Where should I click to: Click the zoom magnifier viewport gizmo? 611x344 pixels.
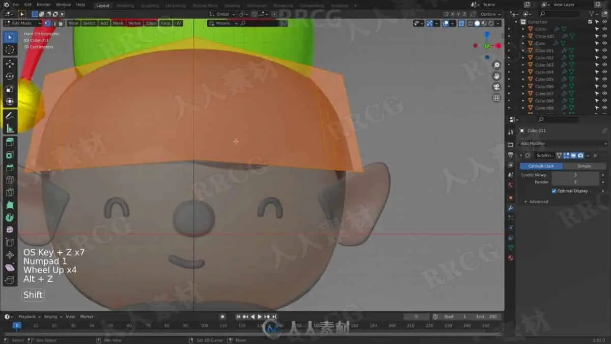pos(496,65)
